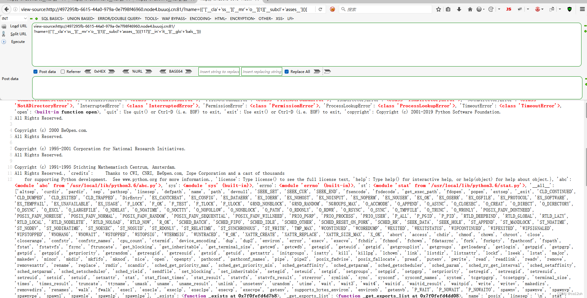
Task: Expand the SQL BASICS menu
Action: (x=52, y=19)
